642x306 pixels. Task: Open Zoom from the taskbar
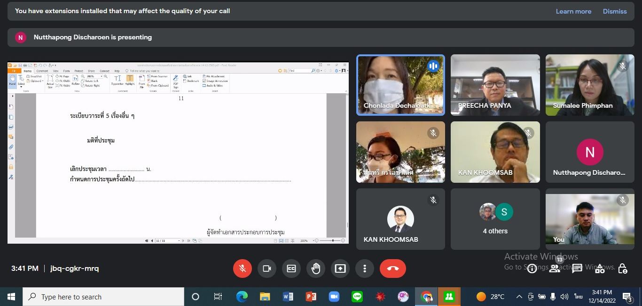334,297
